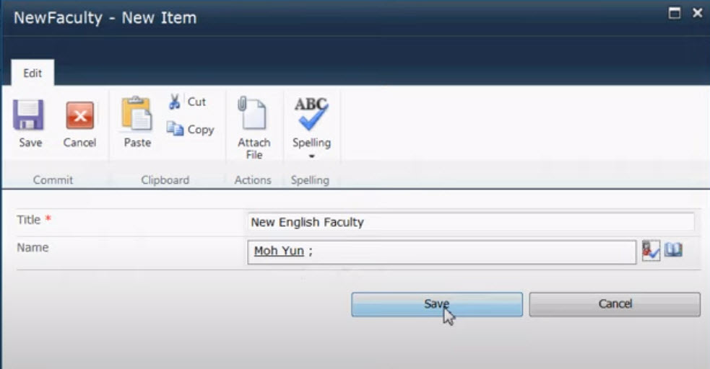Click the blue Save button at bottom
Screen dimensions: 710x369
click(437, 304)
